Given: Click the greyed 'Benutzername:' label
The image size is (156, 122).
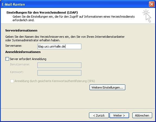Looking at the screenshot, I should click(20, 64).
